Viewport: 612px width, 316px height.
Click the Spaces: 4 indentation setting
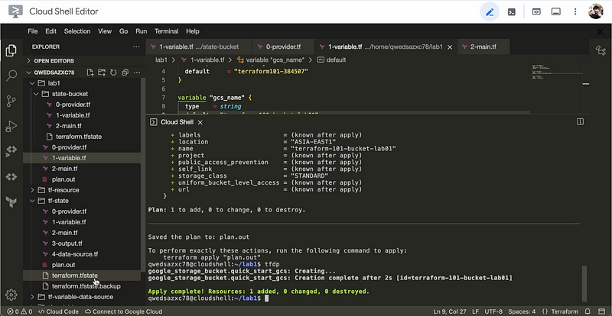coord(522,311)
